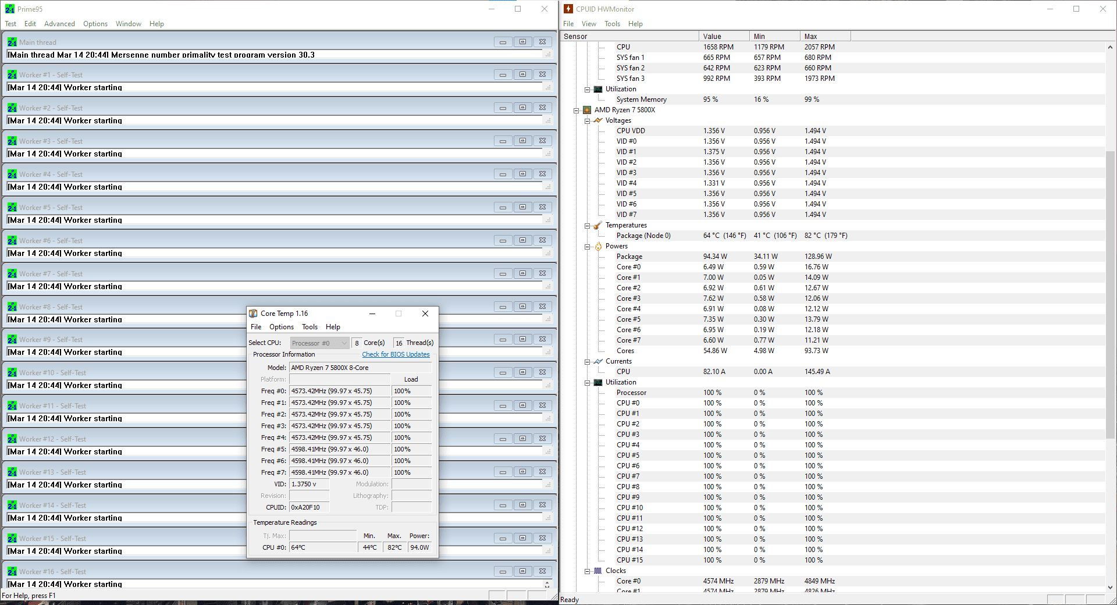The height and width of the screenshot is (605, 1117).
Task: Collapse the Temperatures section in the sensor tree
Action: 588,226
